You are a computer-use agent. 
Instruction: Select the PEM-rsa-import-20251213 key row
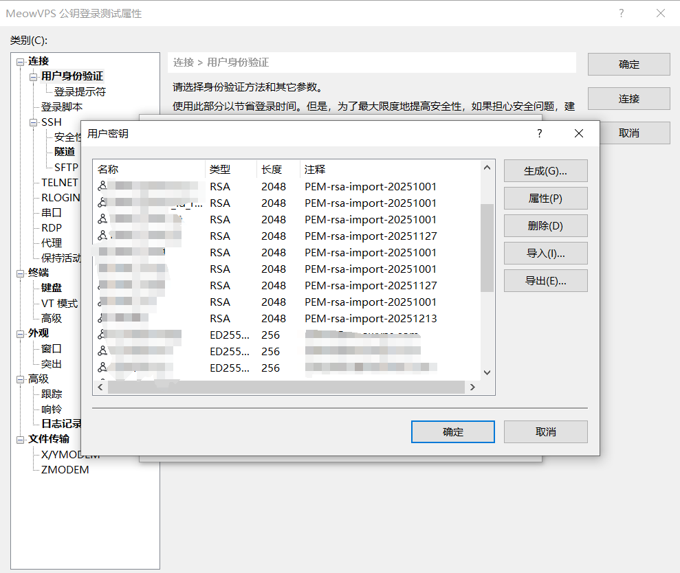pos(287,319)
